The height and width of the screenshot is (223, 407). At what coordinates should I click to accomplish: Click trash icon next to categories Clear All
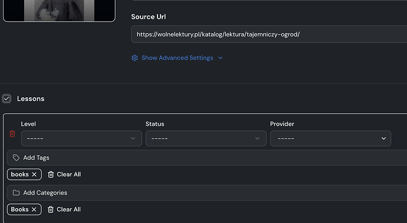[x=51, y=209]
